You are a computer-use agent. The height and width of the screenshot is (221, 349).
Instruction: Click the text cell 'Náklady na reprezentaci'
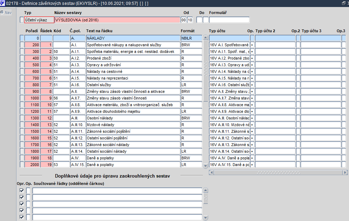tap(133, 78)
